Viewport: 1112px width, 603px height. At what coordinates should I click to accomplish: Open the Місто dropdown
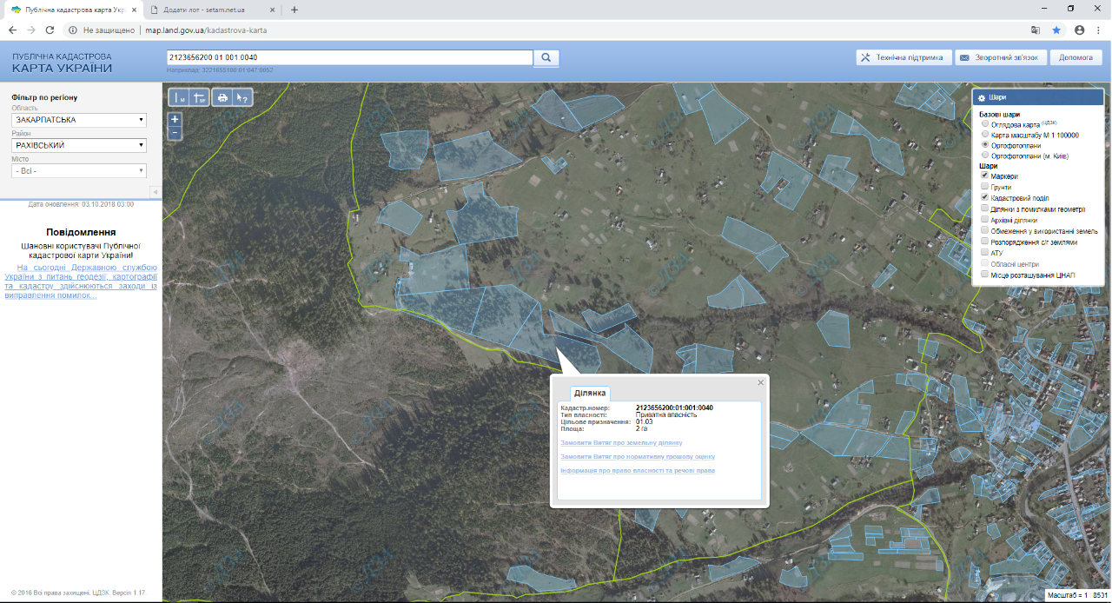click(79, 171)
